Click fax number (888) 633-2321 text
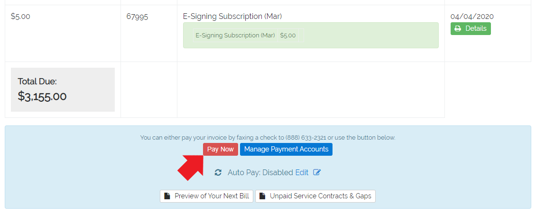 point(306,138)
